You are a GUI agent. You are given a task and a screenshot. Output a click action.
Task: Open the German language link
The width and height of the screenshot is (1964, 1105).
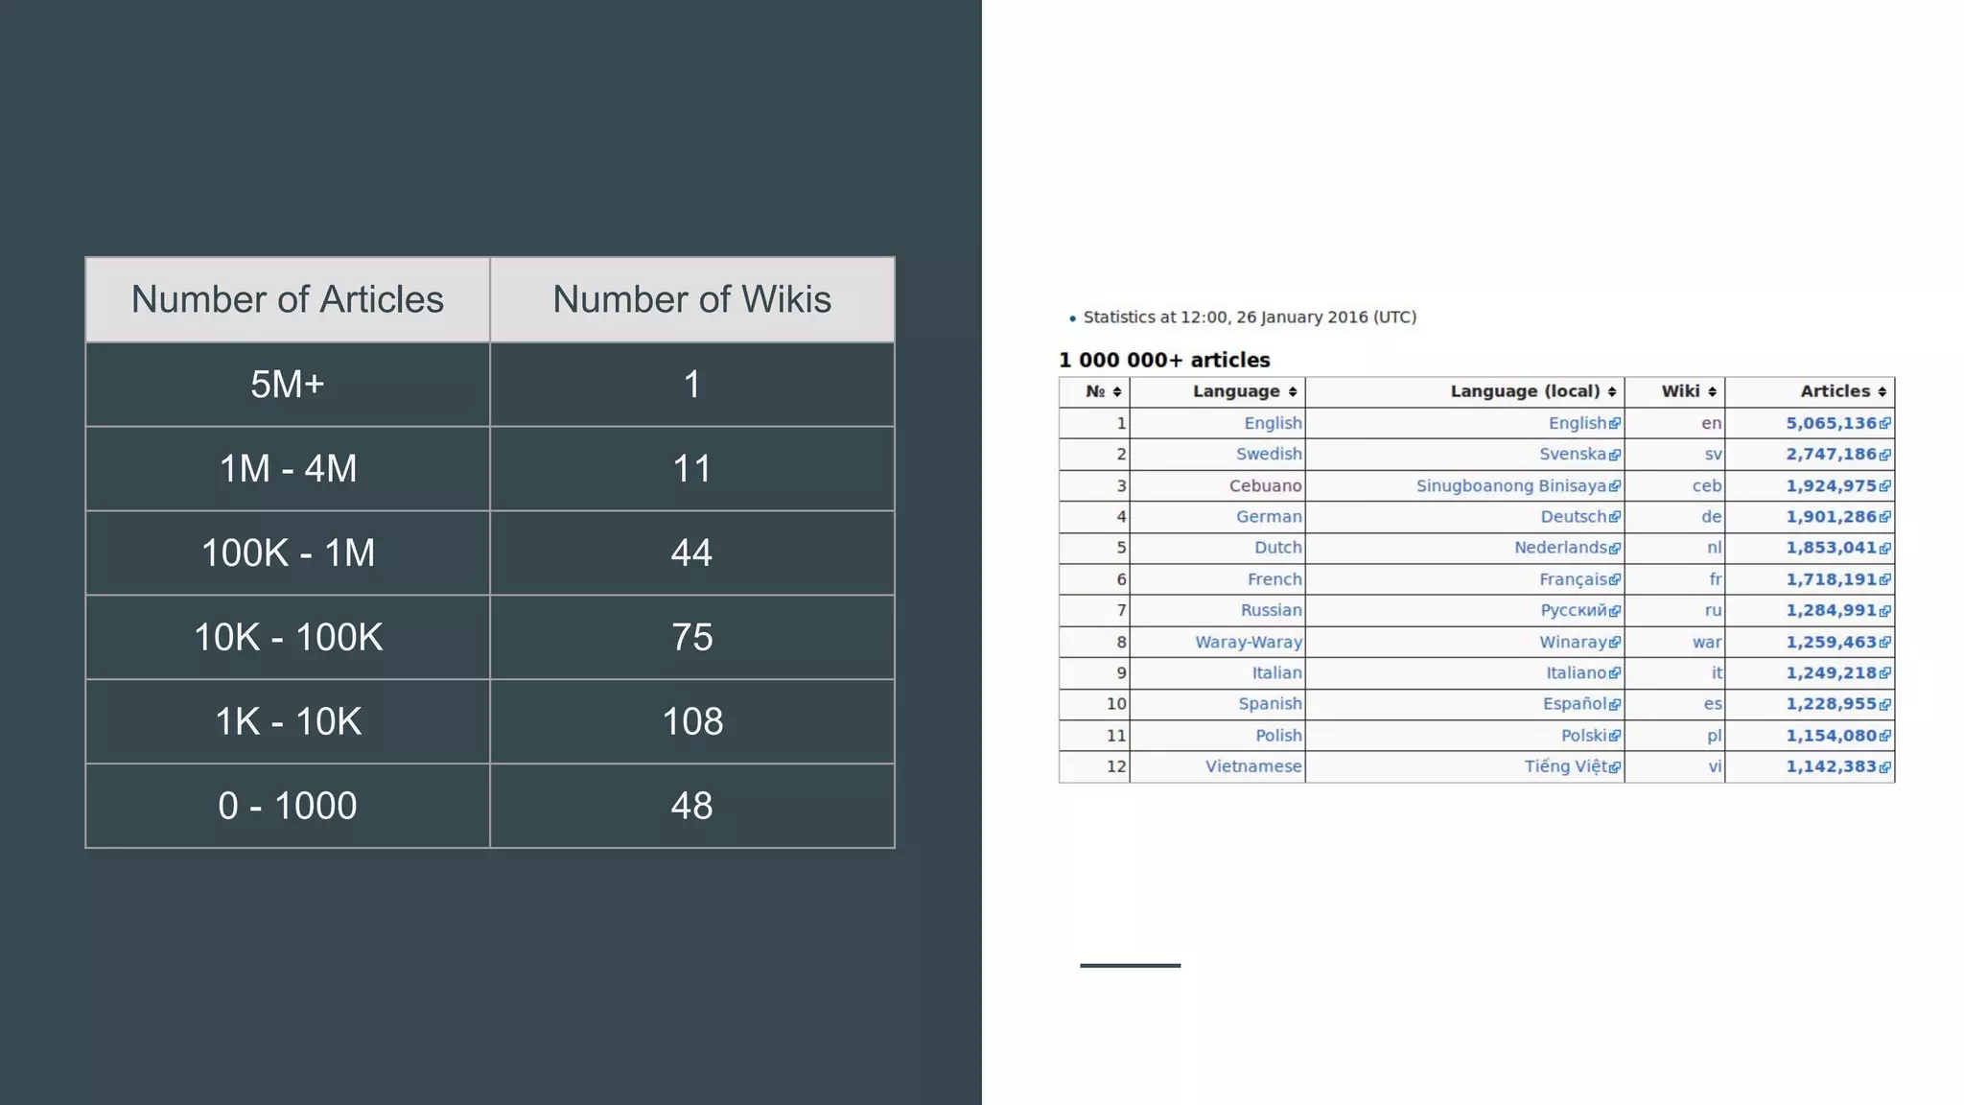1269,517
